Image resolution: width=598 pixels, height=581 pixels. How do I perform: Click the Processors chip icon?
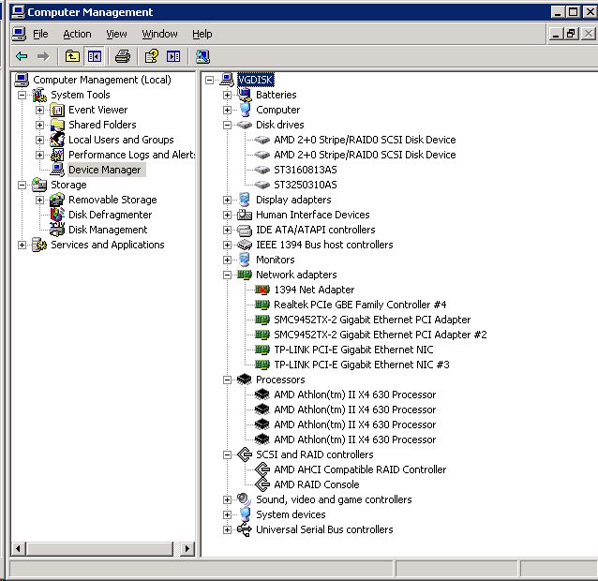(x=245, y=380)
